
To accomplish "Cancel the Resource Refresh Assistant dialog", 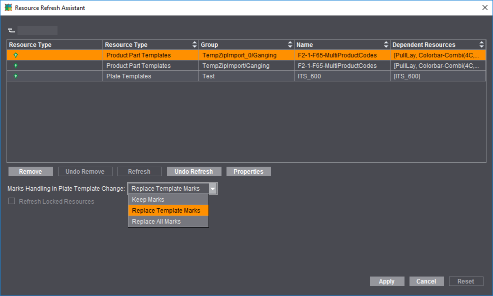I will point(426,282).
